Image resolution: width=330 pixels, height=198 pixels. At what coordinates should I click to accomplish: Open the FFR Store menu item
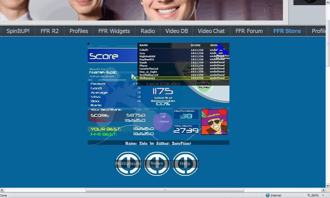pyautogui.click(x=287, y=31)
